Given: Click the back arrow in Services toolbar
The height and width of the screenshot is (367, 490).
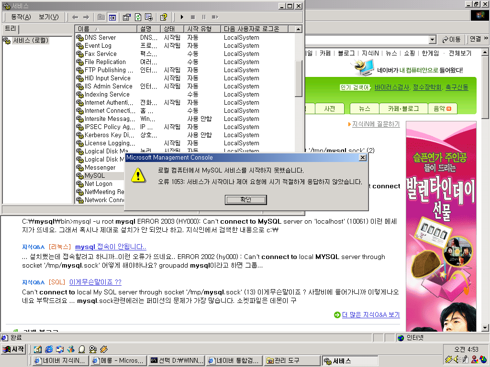Looking at the screenshot, I should (75, 17).
